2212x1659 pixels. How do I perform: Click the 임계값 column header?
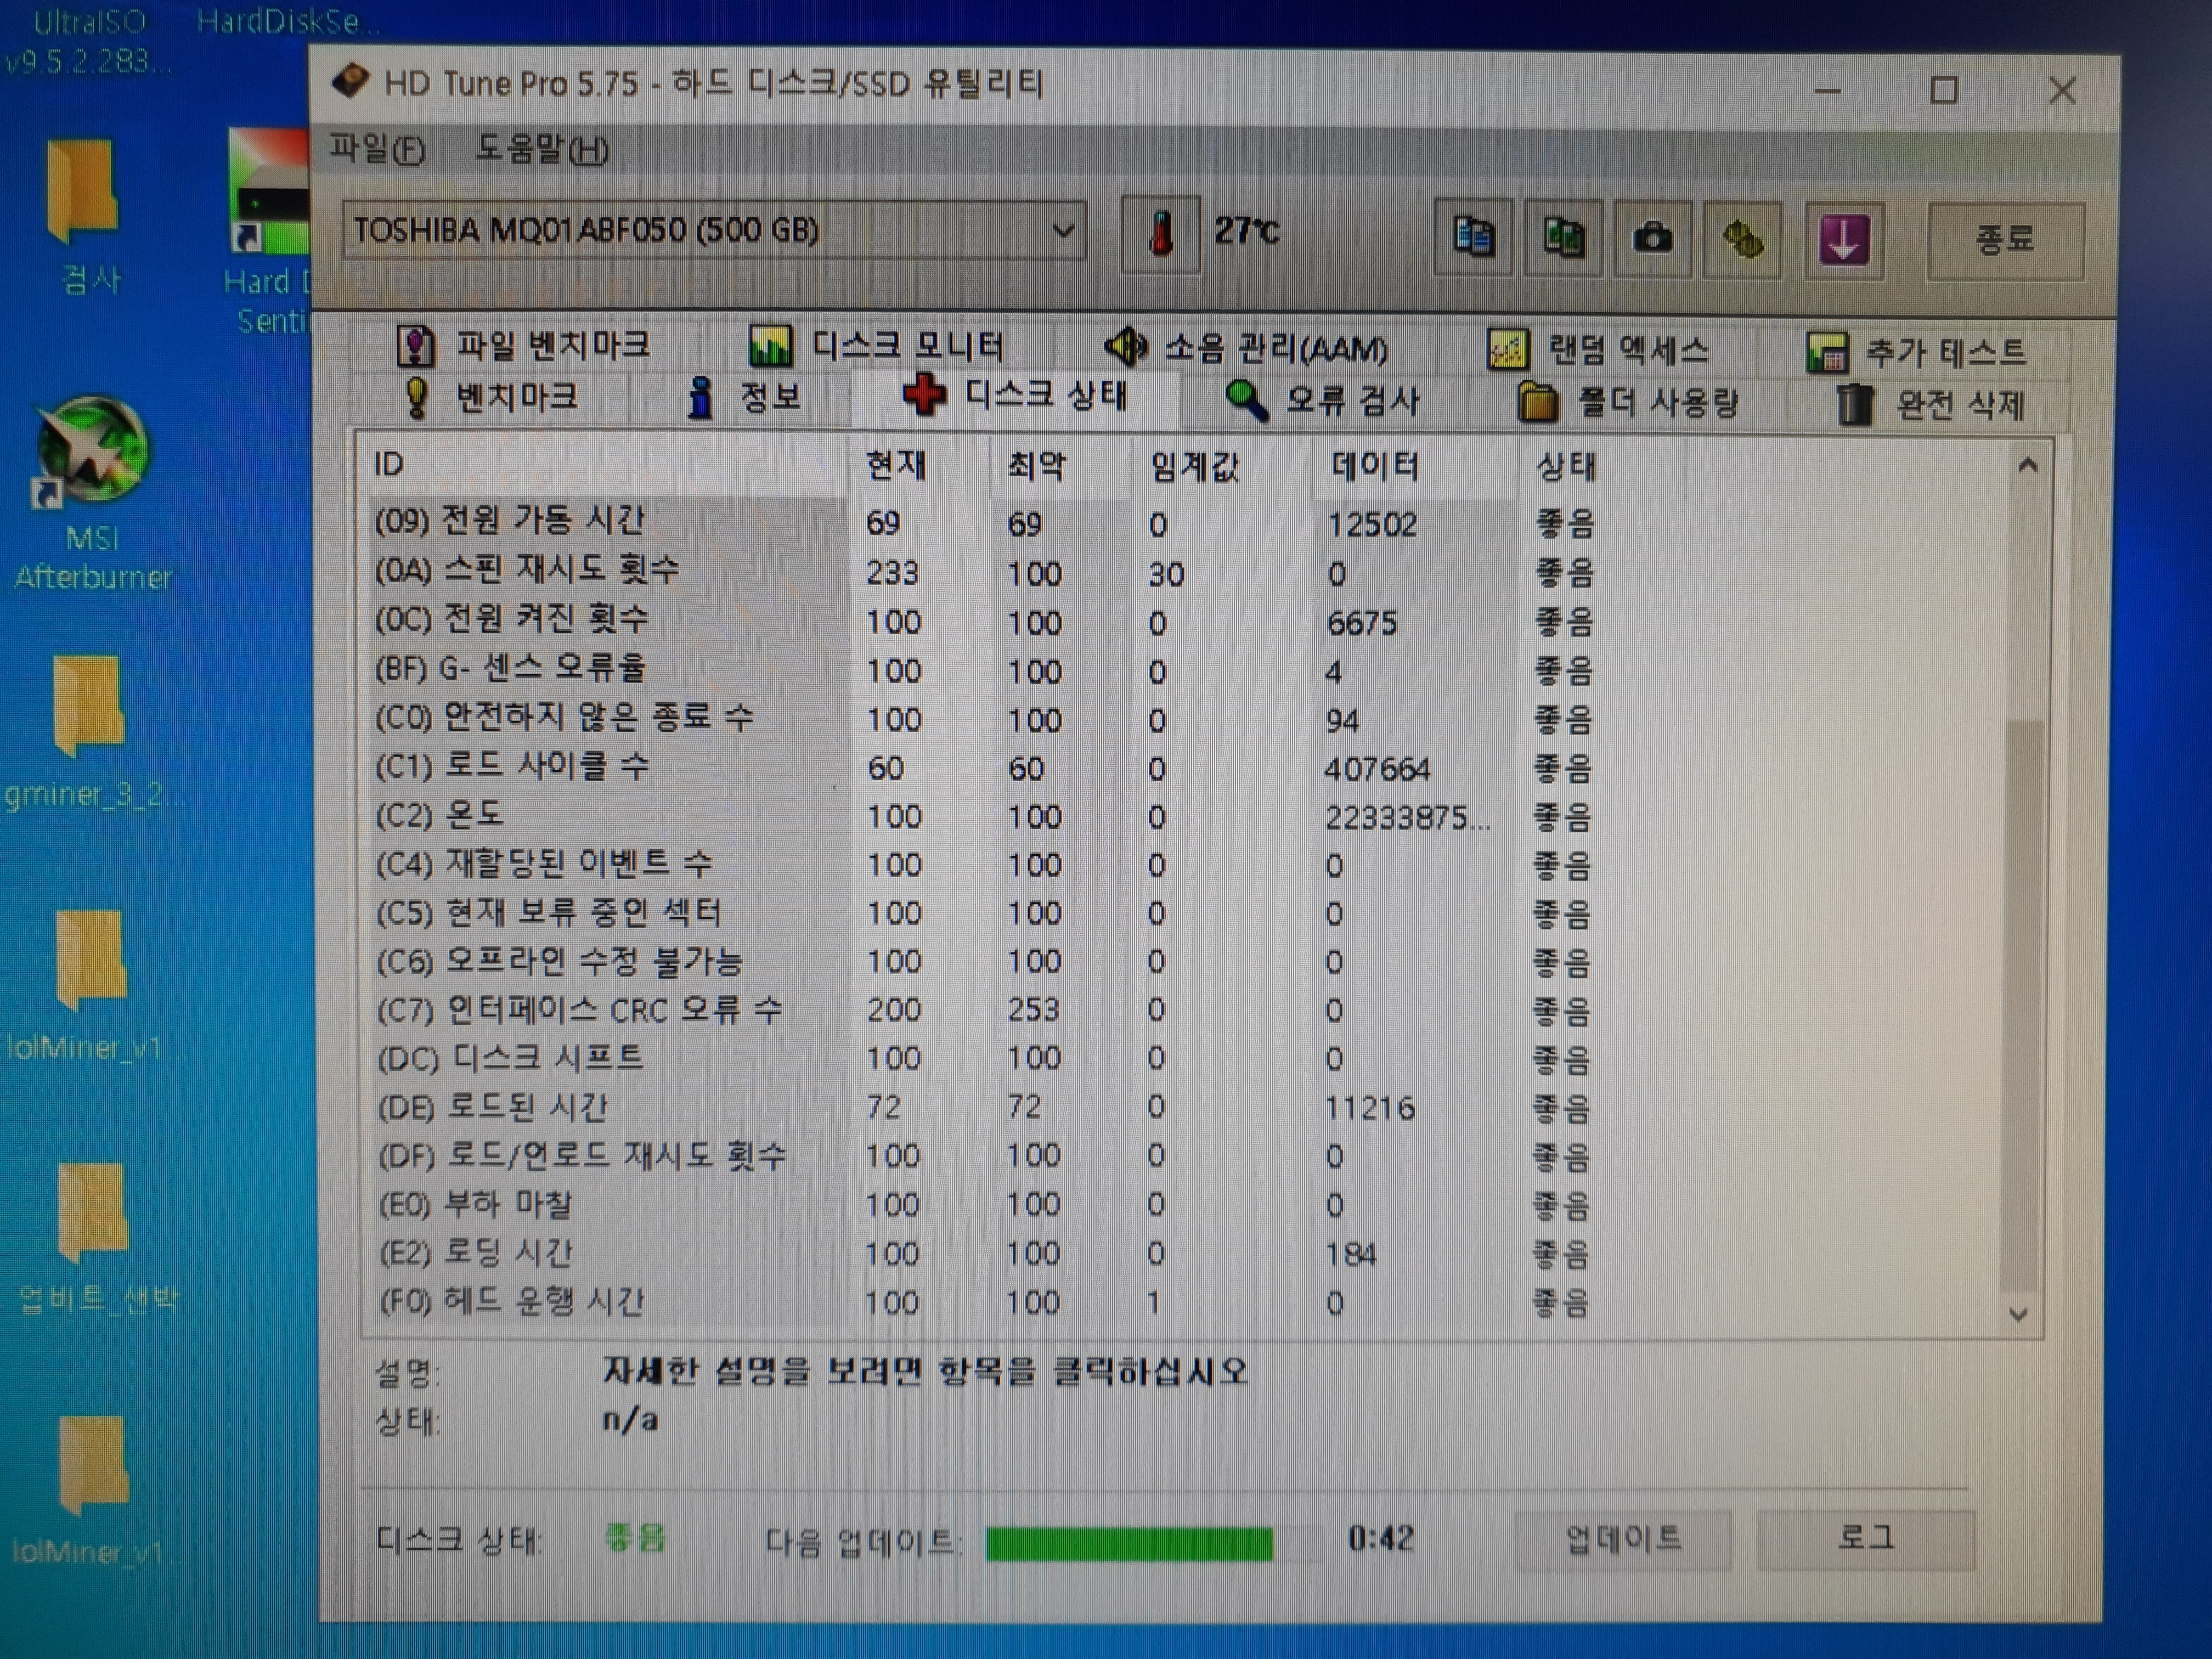point(1222,467)
